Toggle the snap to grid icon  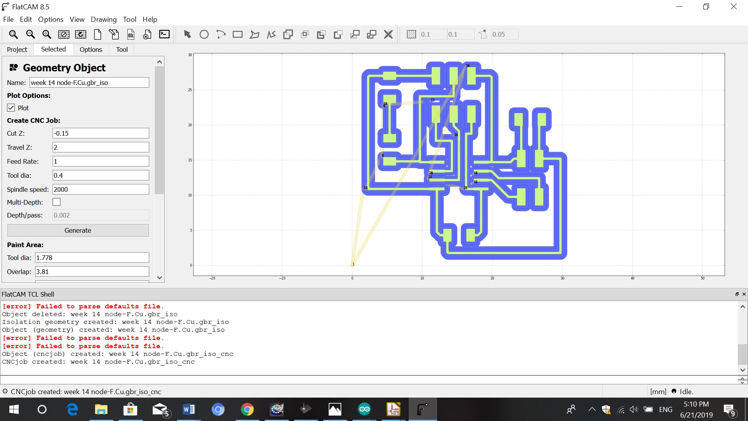click(411, 34)
